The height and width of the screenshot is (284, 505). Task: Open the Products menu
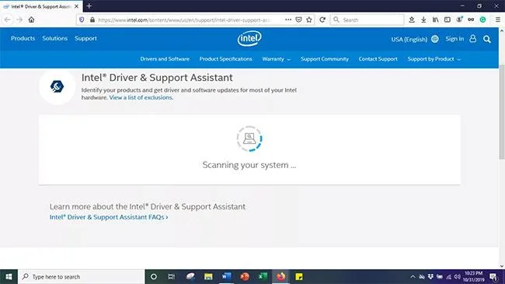(x=23, y=38)
